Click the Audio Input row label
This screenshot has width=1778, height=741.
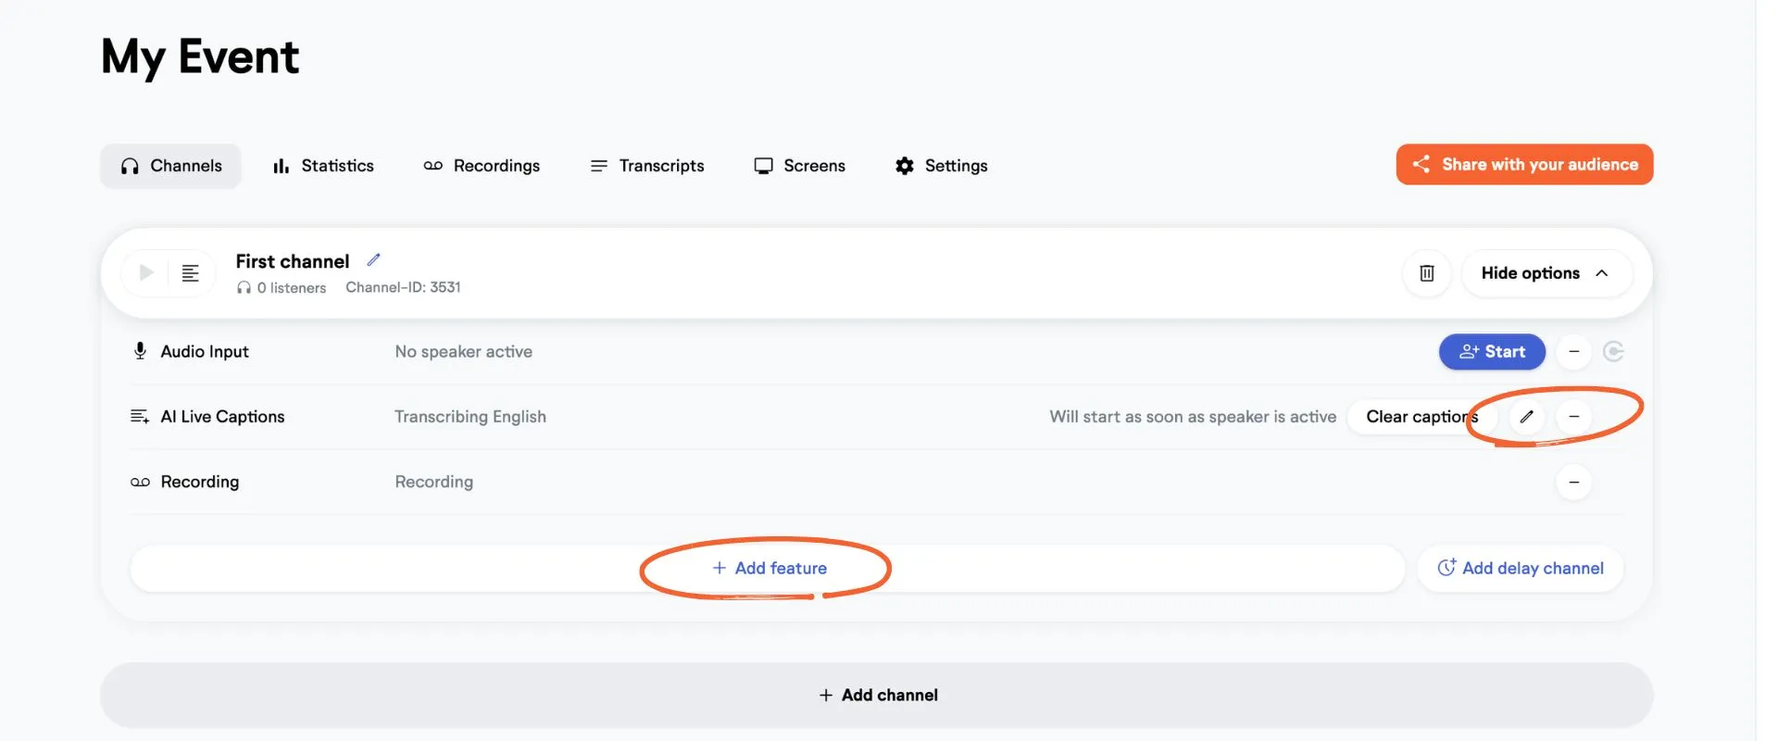point(205,352)
